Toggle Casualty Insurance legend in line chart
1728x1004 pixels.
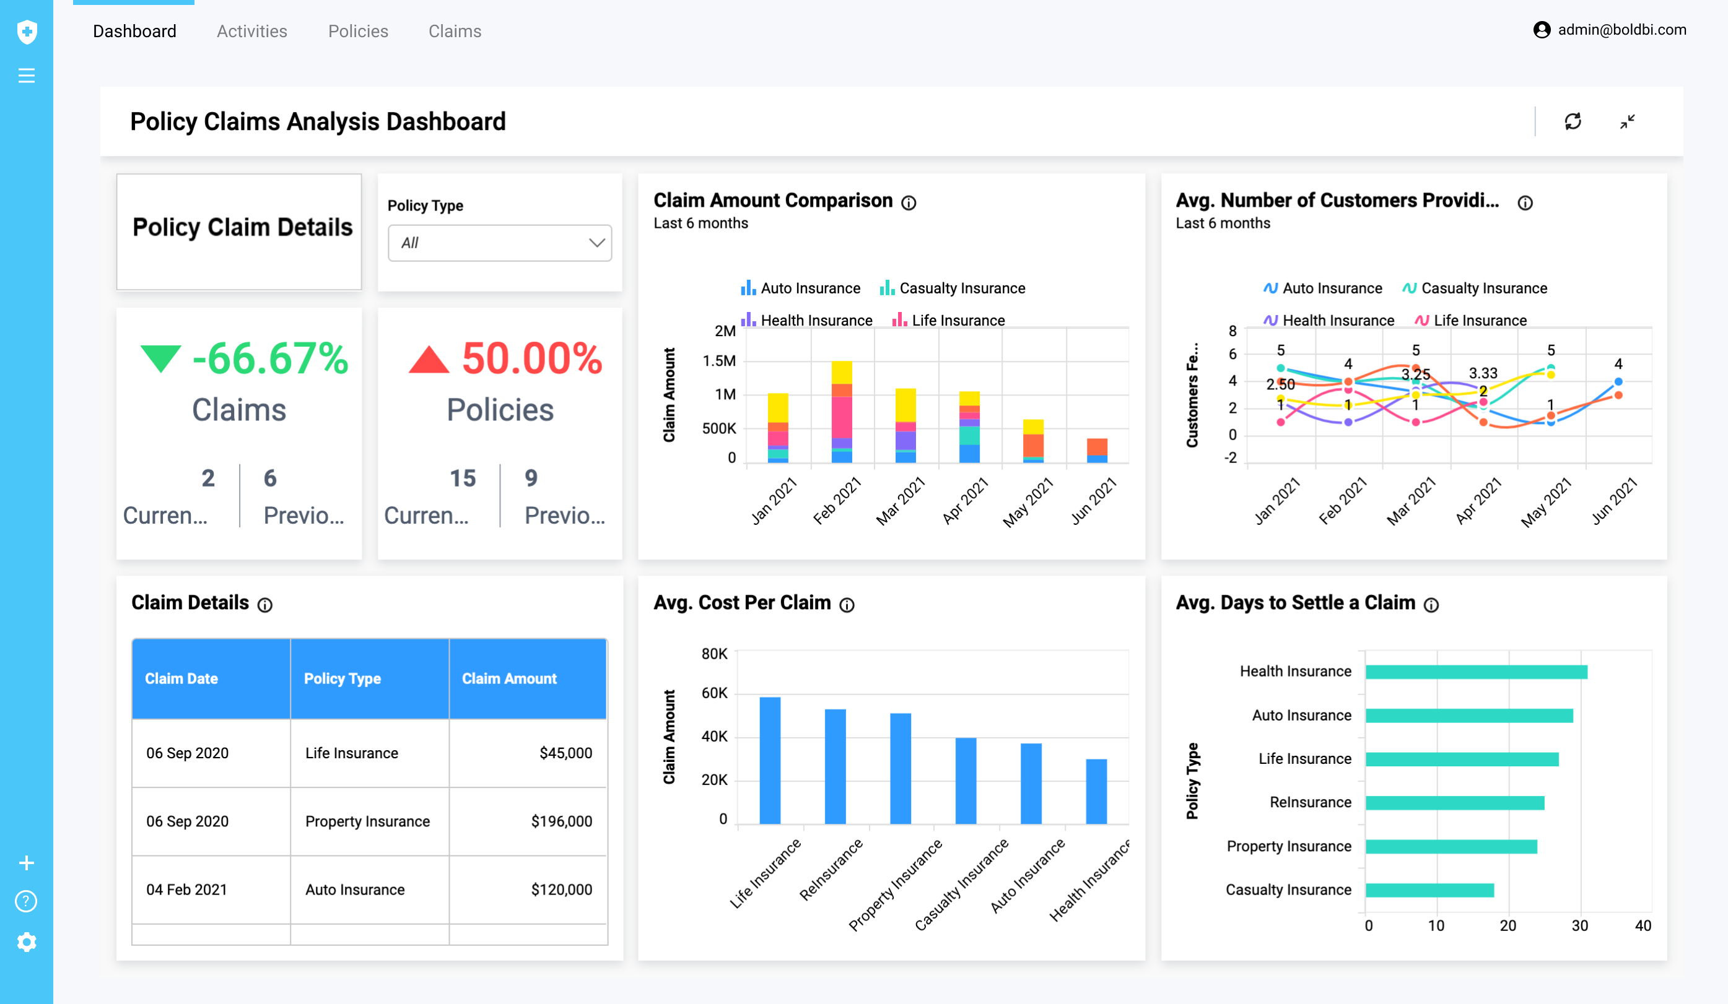tap(1474, 288)
